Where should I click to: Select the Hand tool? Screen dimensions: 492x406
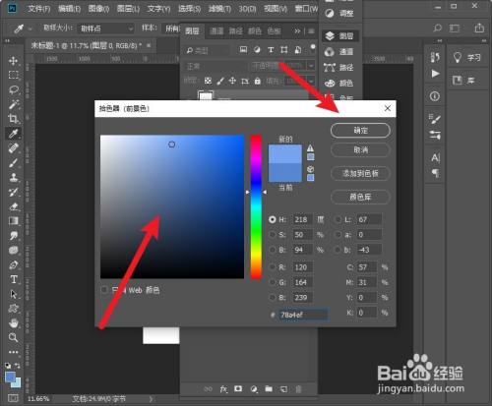[x=14, y=323]
